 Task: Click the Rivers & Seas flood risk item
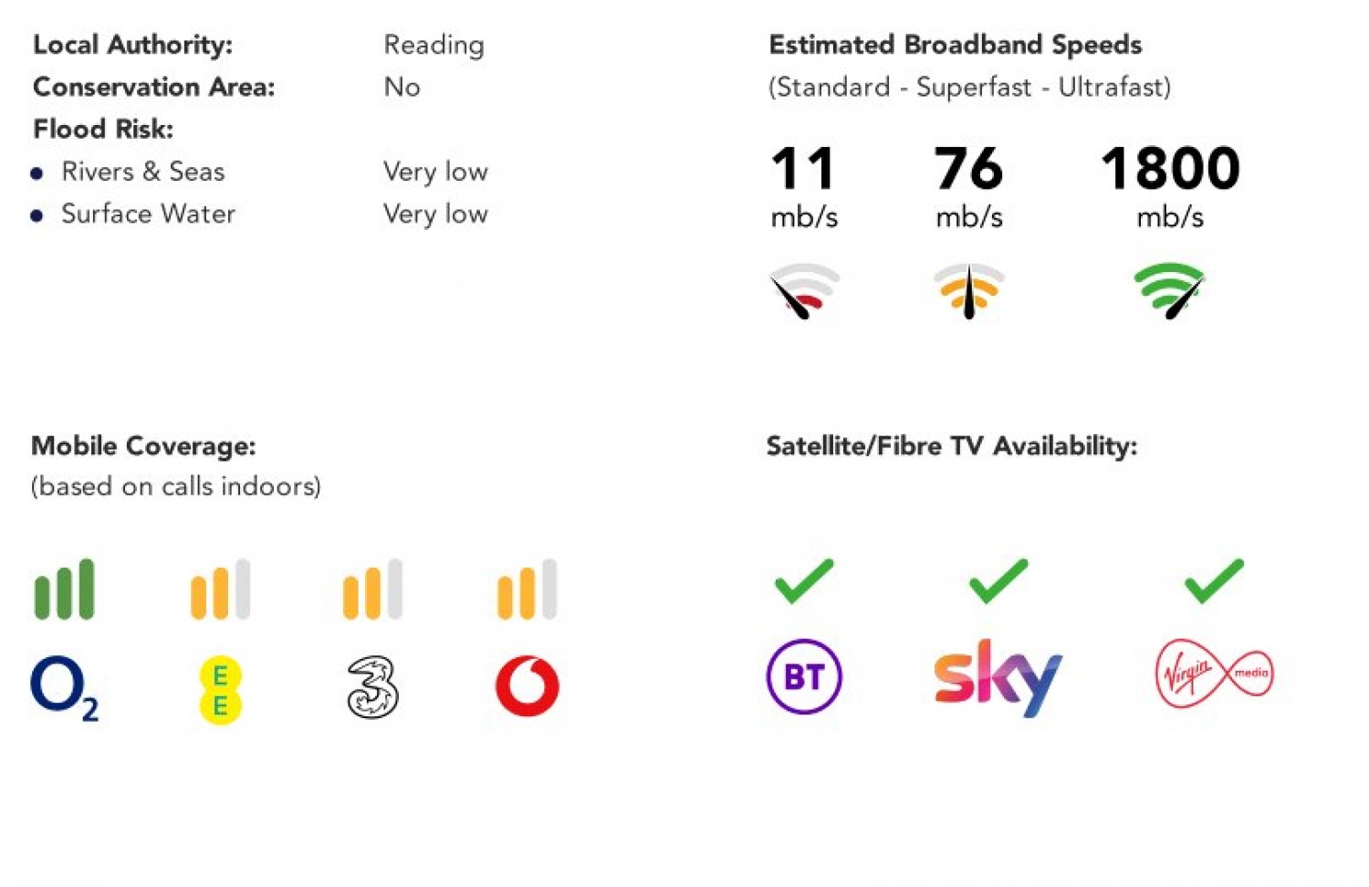tap(142, 172)
